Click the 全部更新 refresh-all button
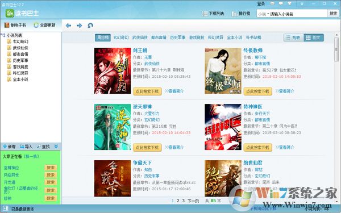Image resolution: width=341 pixels, height=213 pixels. pyautogui.click(x=45, y=25)
